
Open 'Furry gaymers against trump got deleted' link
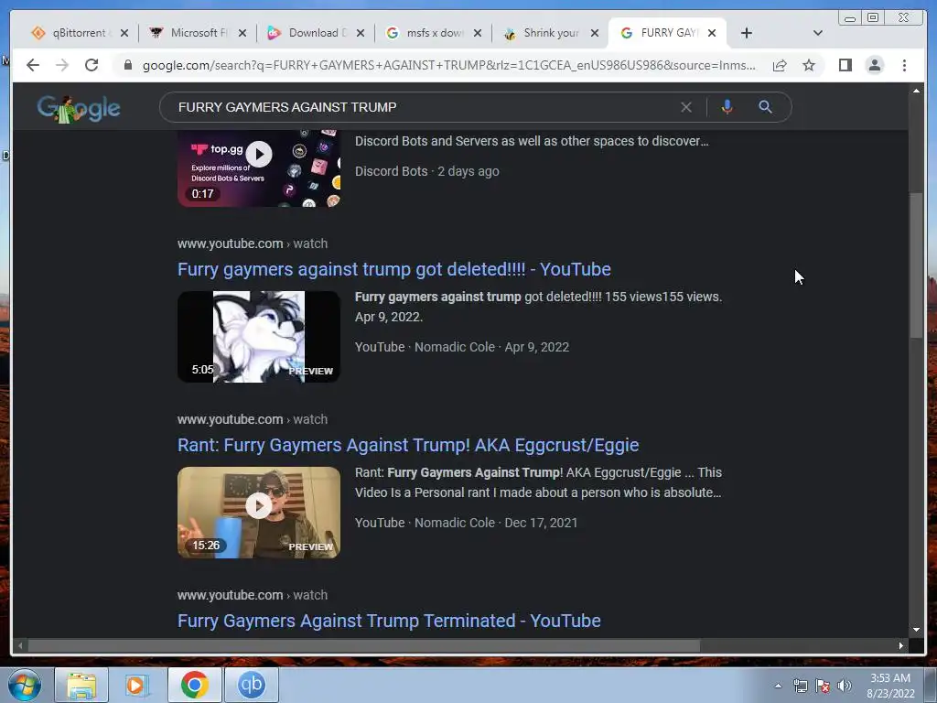coord(393,269)
